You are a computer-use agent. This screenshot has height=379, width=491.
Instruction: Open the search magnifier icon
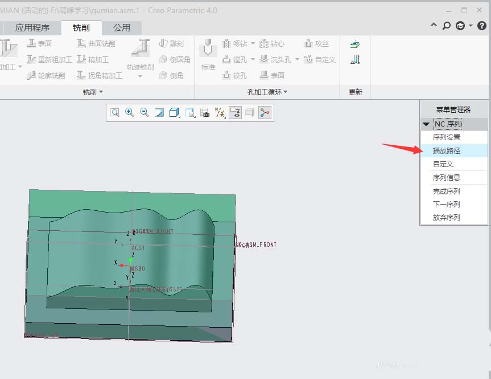[x=447, y=26]
